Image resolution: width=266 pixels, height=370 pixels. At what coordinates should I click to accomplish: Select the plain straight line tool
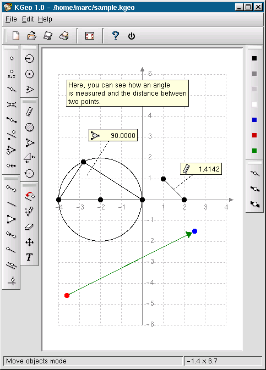click(x=12, y=204)
